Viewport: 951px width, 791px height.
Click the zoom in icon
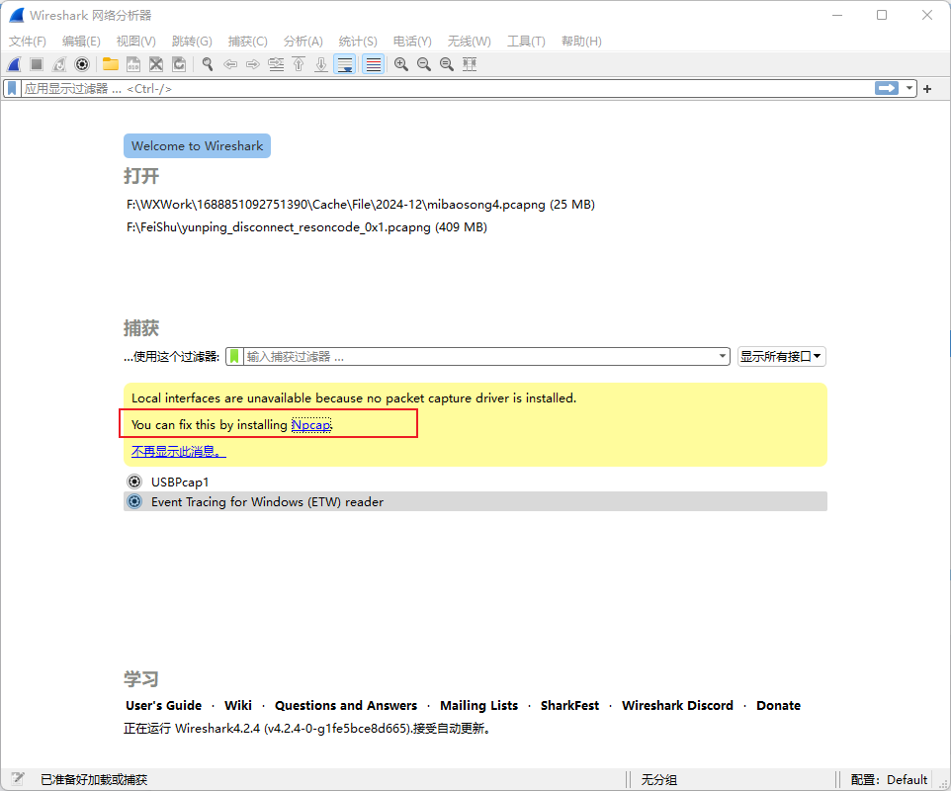pos(401,64)
